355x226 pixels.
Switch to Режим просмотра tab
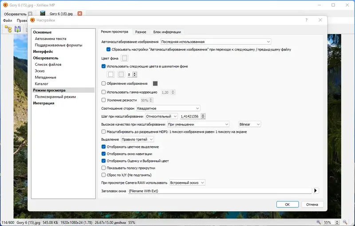tap(114, 32)
